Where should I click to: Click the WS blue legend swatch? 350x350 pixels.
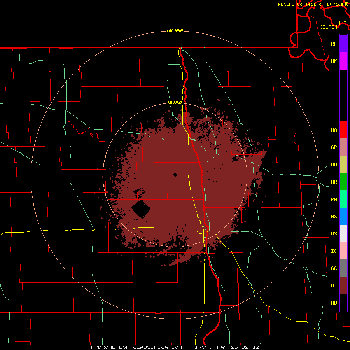pyautogui.click(x=343, y=216)
